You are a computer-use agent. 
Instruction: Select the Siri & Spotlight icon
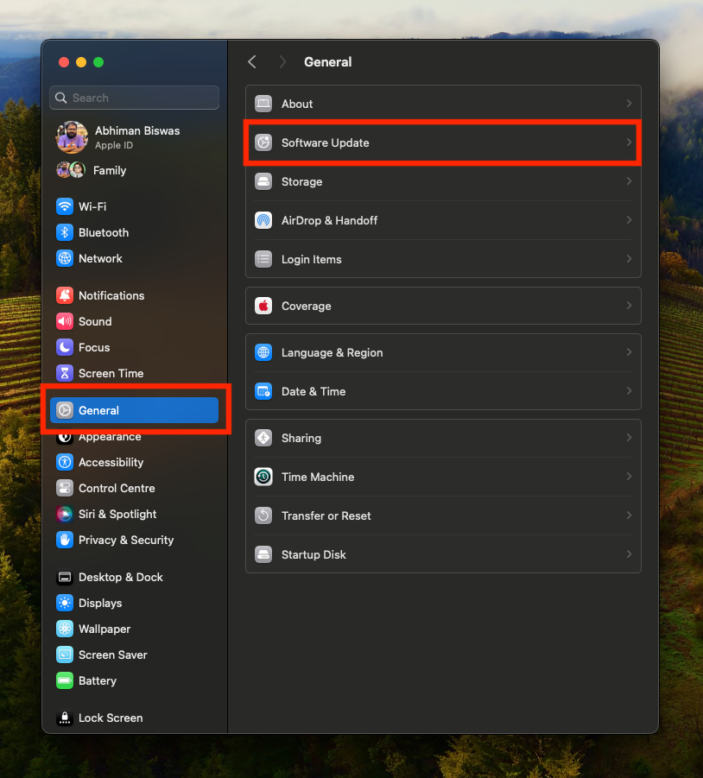point(65,514)
